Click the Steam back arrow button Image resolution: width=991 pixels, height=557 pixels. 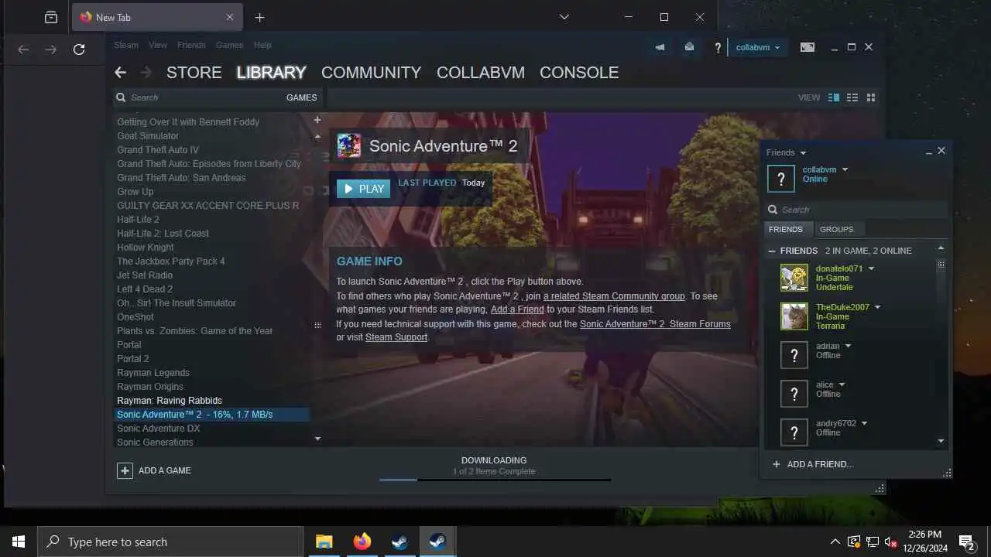click(x=120, y=72)
